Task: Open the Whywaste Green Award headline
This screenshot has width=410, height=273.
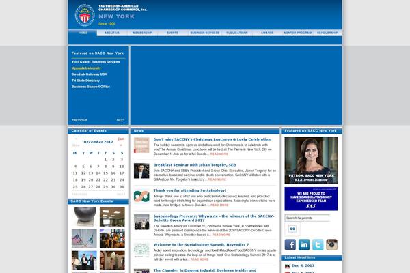Action: pos(214,218)
